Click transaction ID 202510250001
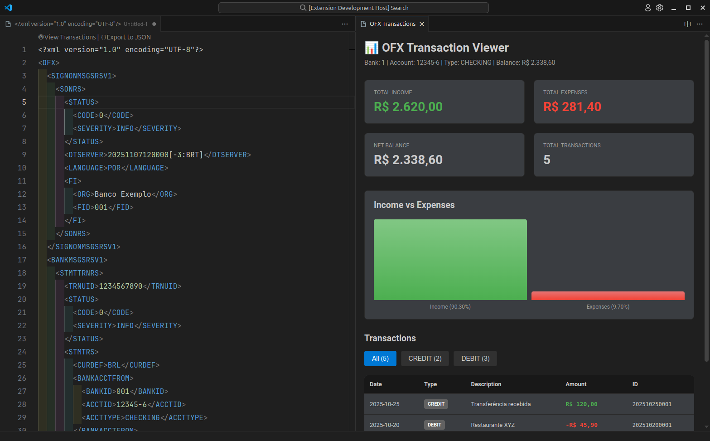Screen dimensions: 710x441 click(652, 404)
